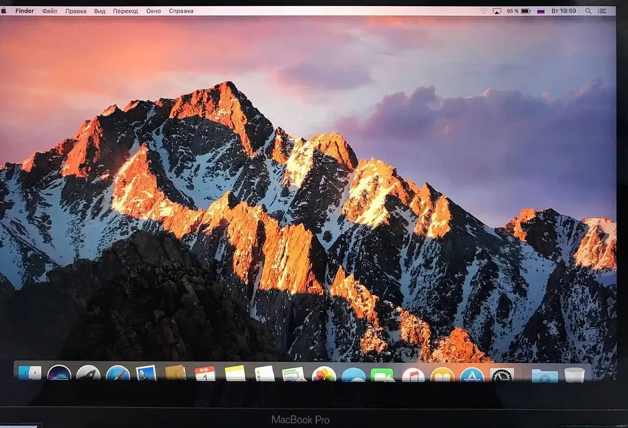Launch Siri from the Dock
Viewport: 628px width, 428px height.
(59, 373)
